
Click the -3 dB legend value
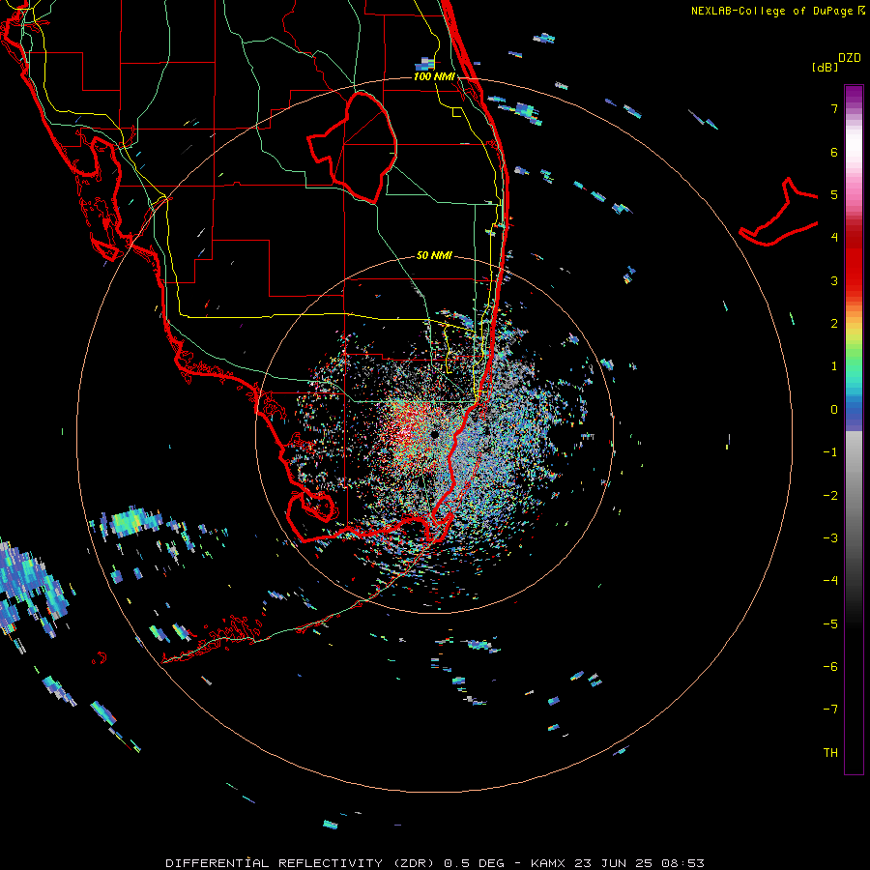(x=830, y=538)
